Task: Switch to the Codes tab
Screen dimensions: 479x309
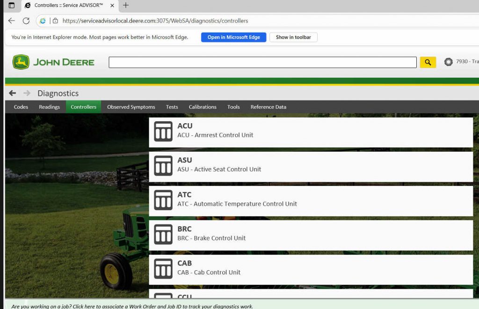Action: 21,107
